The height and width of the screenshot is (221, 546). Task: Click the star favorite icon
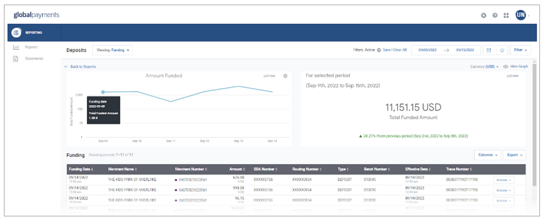coord(502,50)
